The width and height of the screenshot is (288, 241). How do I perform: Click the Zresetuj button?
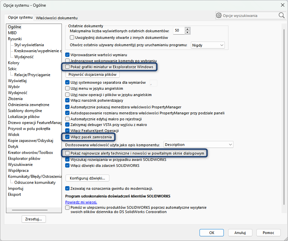[34, 219]
